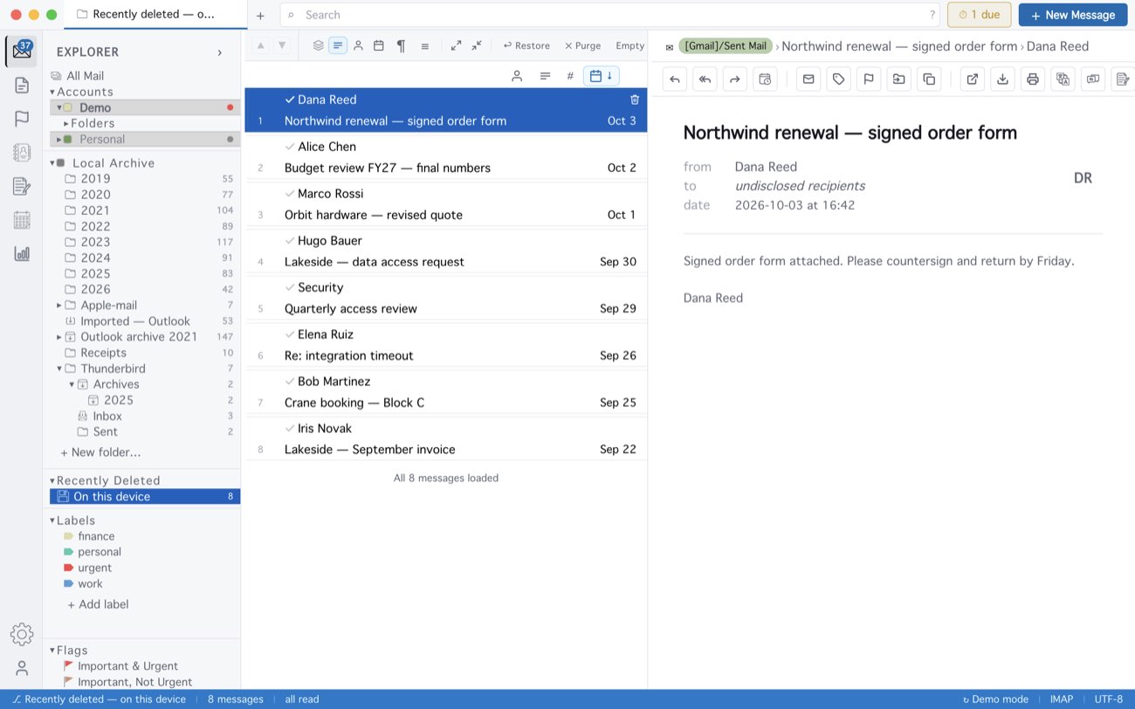Forward the Northwind renewal message
Viewport: 1135px width, 709px height.
coord(734,79)
